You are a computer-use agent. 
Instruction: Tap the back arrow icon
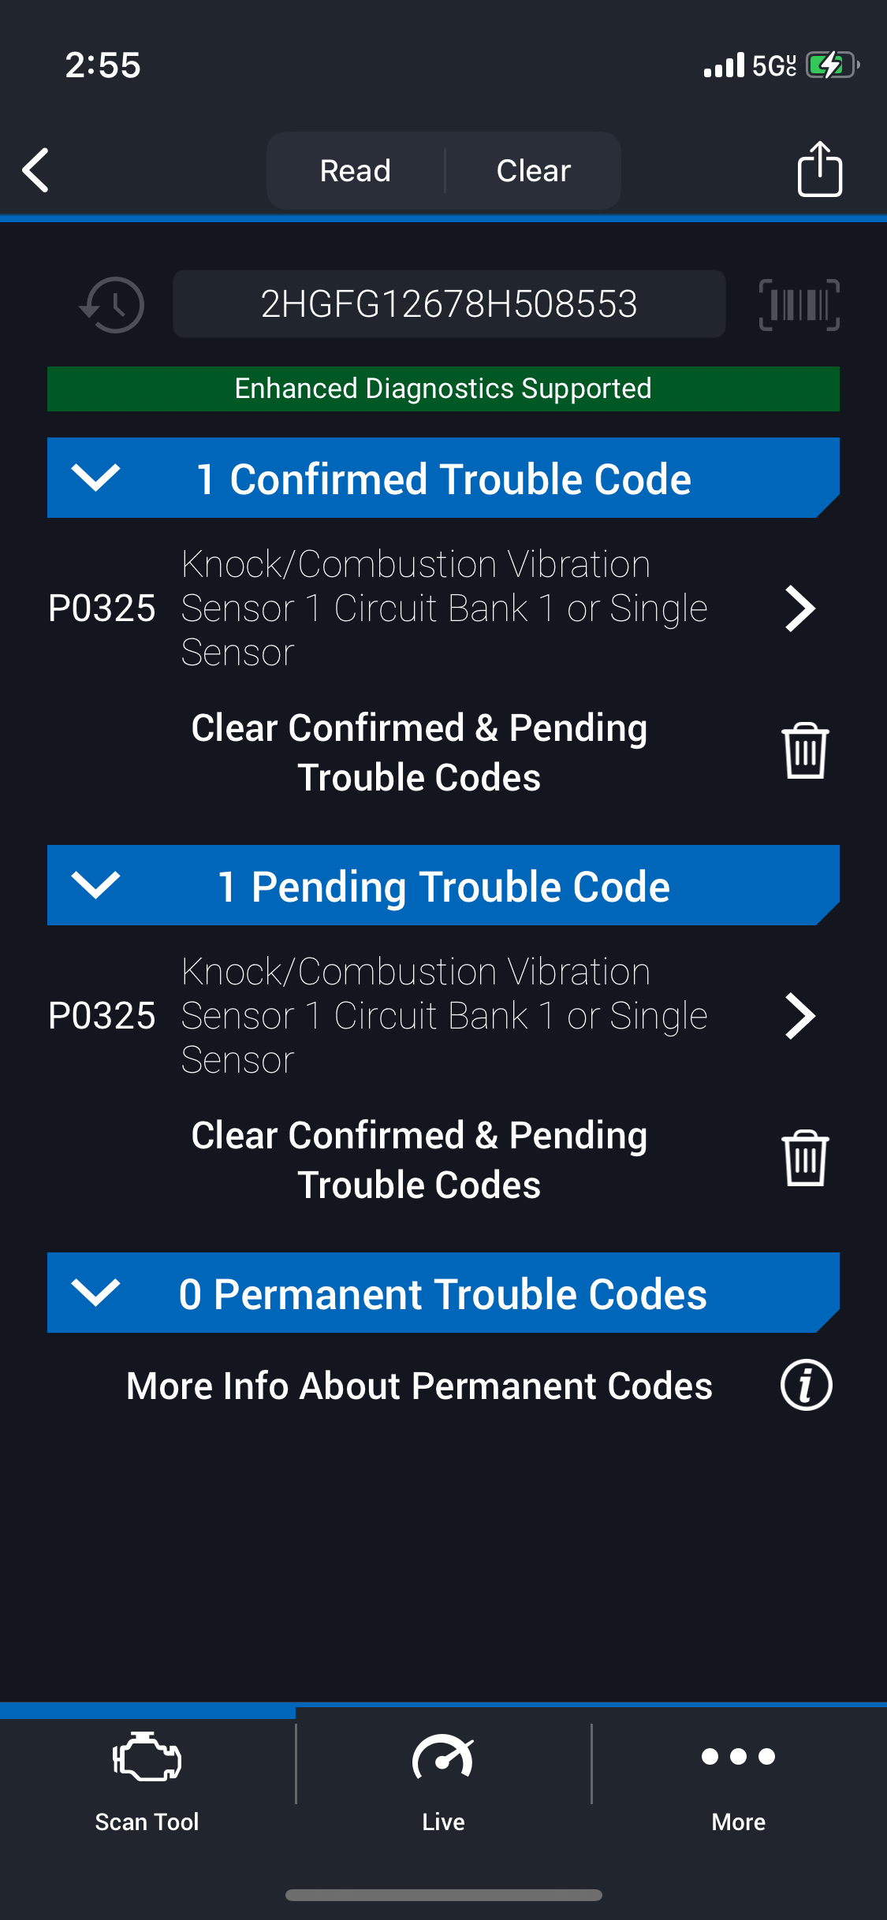(x=36, y=170)
